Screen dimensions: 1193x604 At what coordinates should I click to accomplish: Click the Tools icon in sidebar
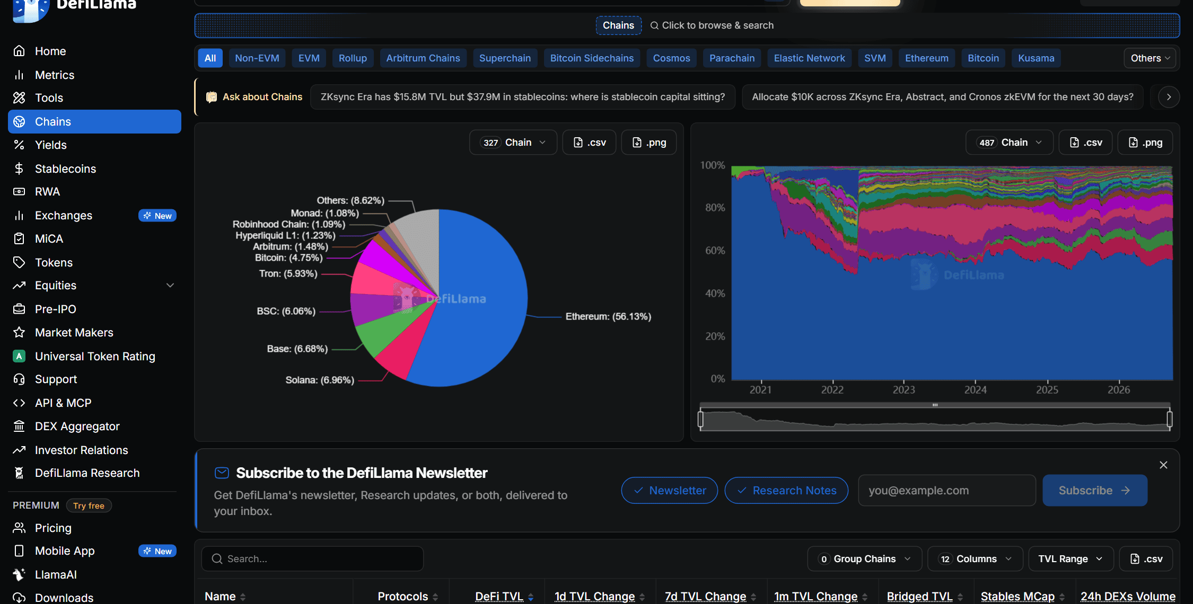[19, 97]
